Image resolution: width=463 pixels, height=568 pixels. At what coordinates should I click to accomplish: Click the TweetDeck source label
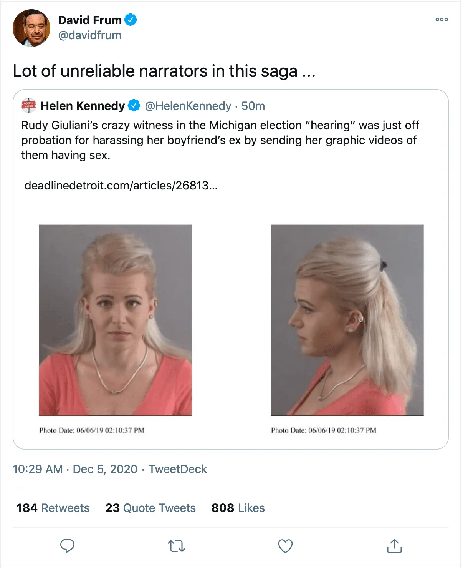pos(178,469)
